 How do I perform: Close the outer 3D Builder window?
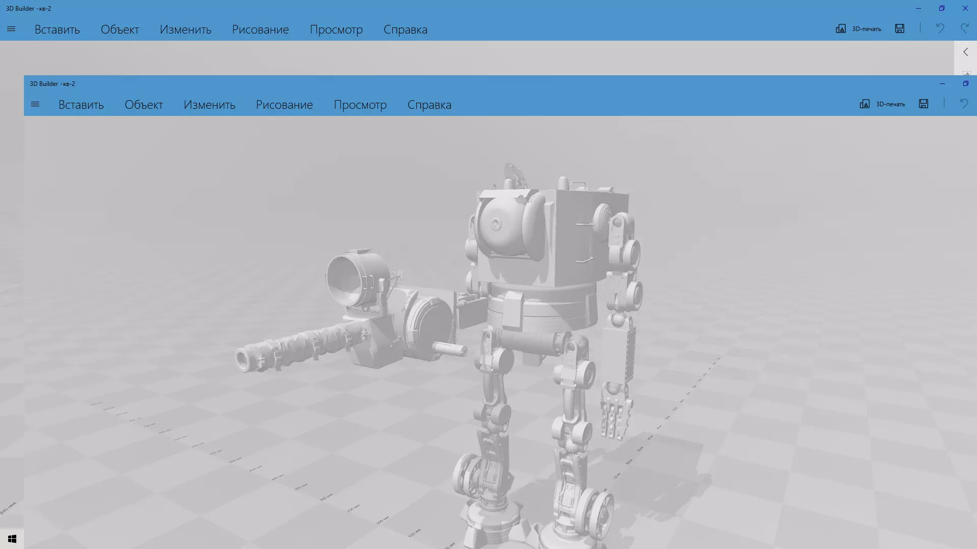[965, 8]
